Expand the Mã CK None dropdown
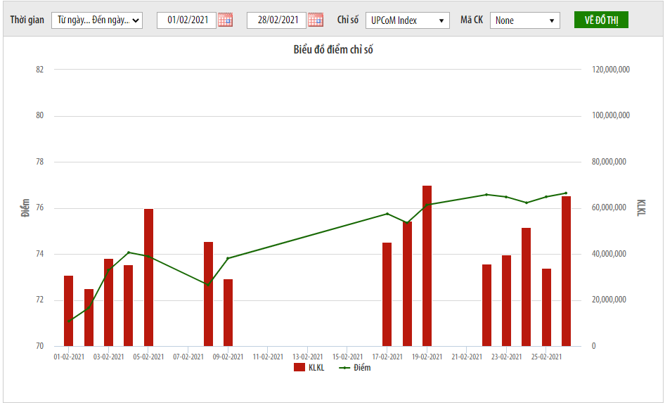The height and width of the screenshot is (403, 665). click(x=525, y=20)
